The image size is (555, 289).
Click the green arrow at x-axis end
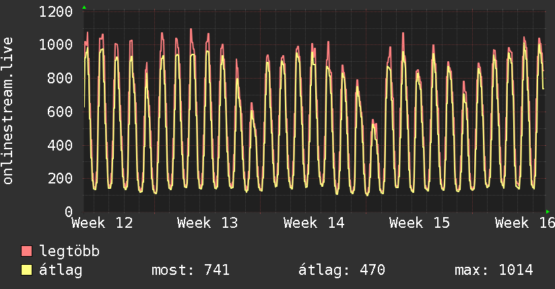point(548,212)
